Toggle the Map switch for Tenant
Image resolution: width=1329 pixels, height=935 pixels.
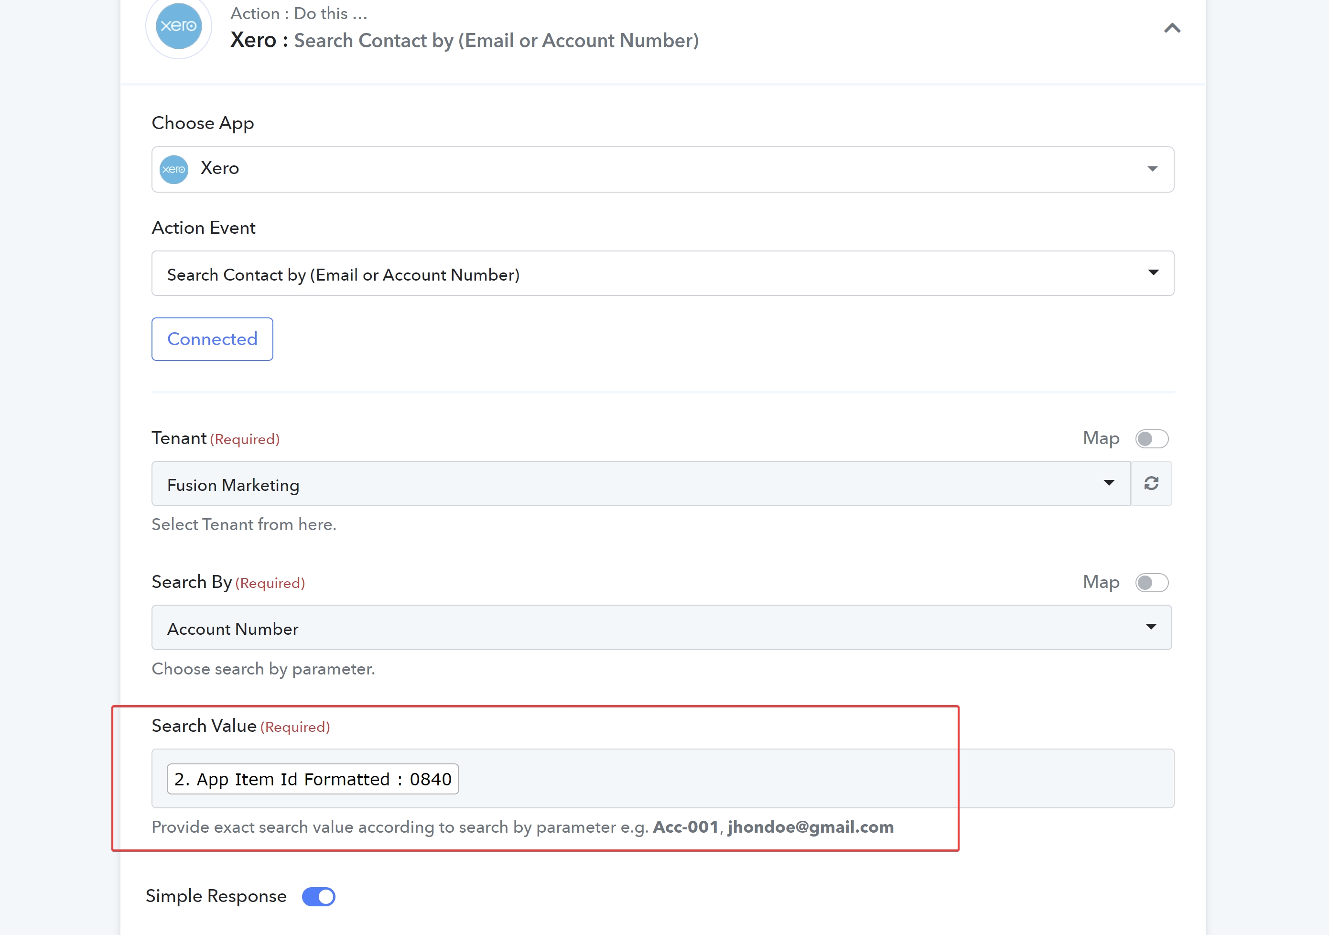tap(1151, 439)
